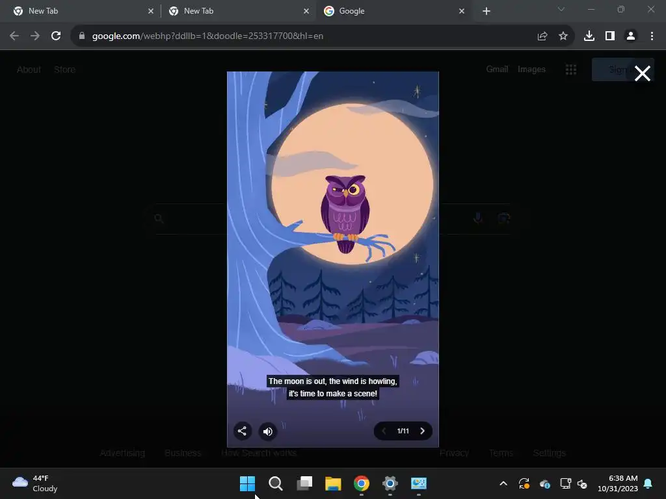
Task: Open a new browser tab
Action: (486, 11)
